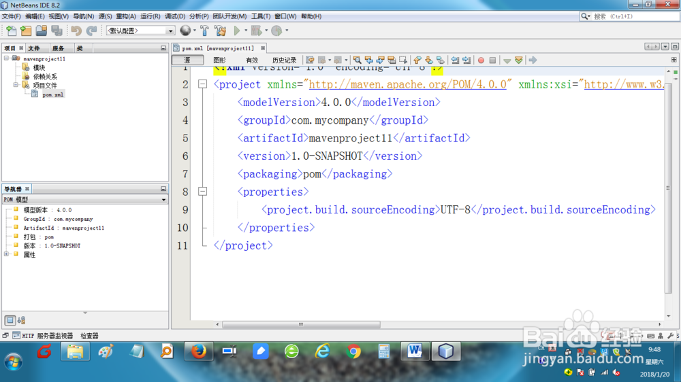Select the pom.xml editor tab

click(x=218, y=48)
